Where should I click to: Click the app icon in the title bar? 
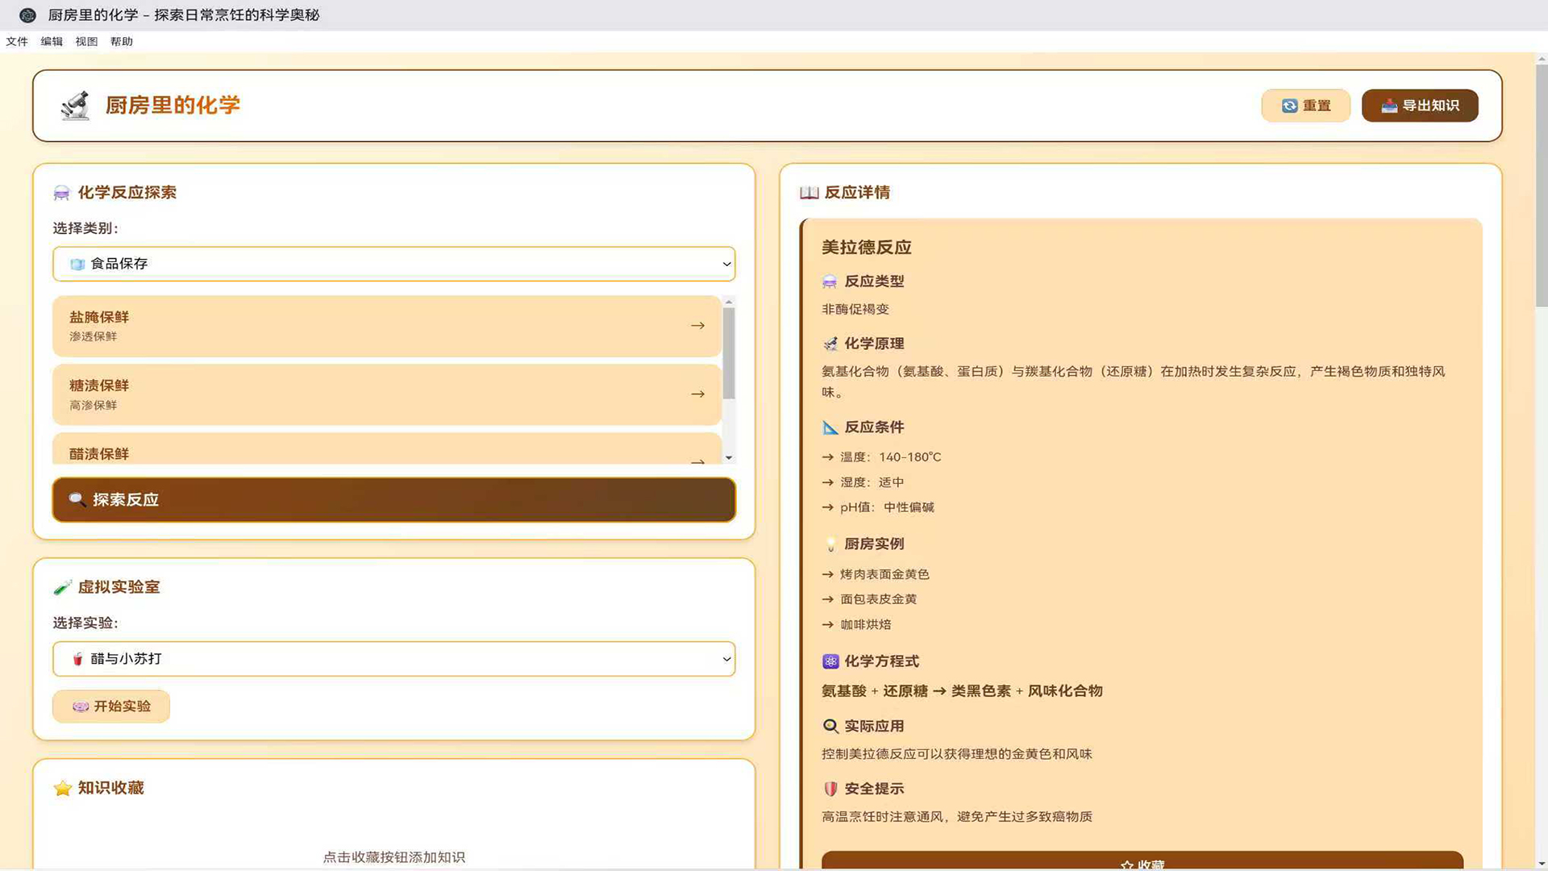pos(27,15)
